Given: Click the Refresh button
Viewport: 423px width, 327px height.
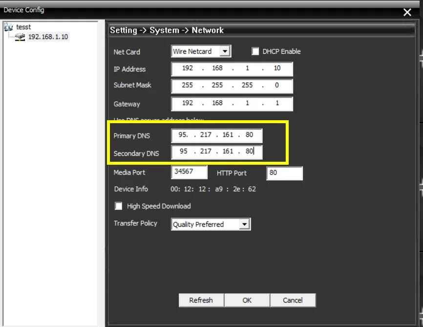Looking at the screenshot, I should click(201, 300).
